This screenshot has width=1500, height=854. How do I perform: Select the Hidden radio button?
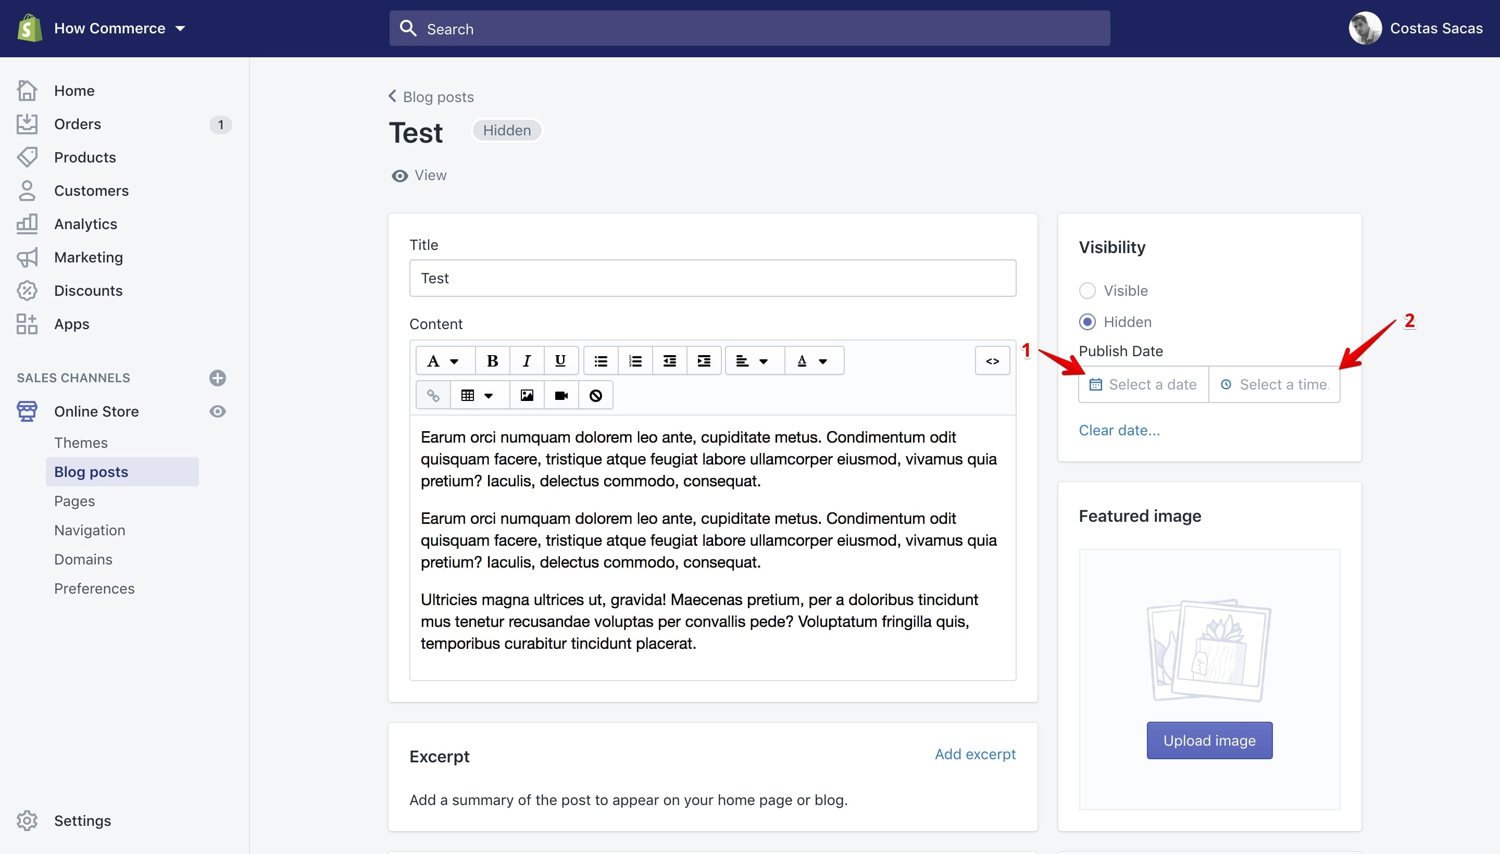(1087, 322)
